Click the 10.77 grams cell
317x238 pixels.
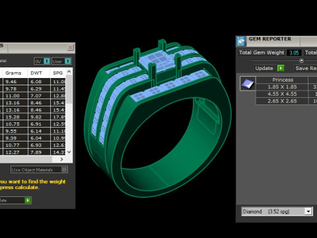point(15,145)
